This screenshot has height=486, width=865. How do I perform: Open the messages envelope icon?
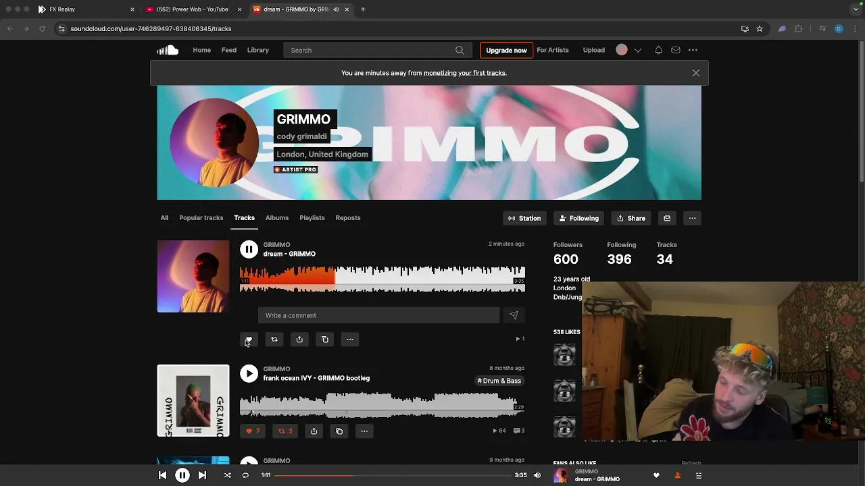[x=675, y=50]
